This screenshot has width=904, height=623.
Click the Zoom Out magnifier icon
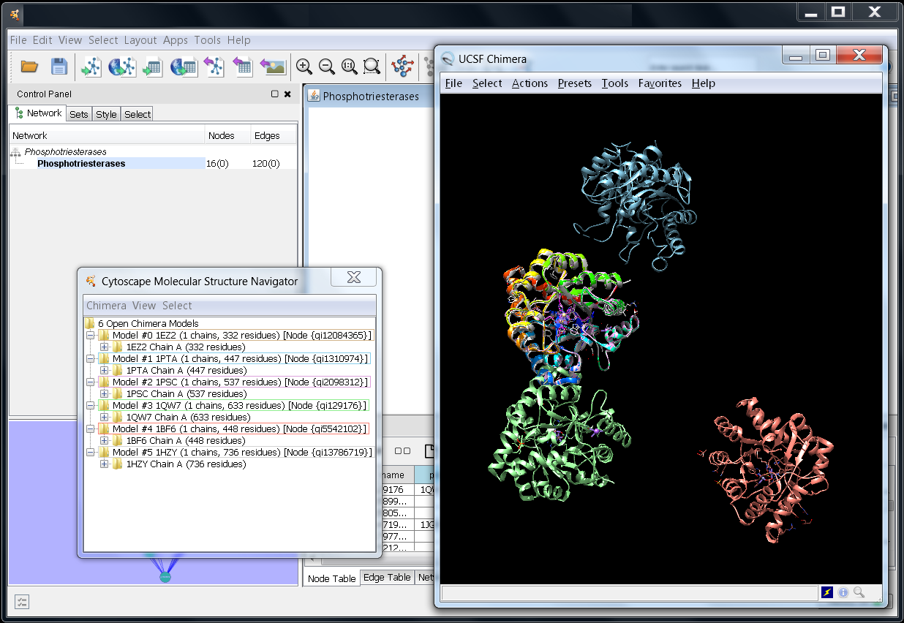pyautogui.click(x=326, y=67)
